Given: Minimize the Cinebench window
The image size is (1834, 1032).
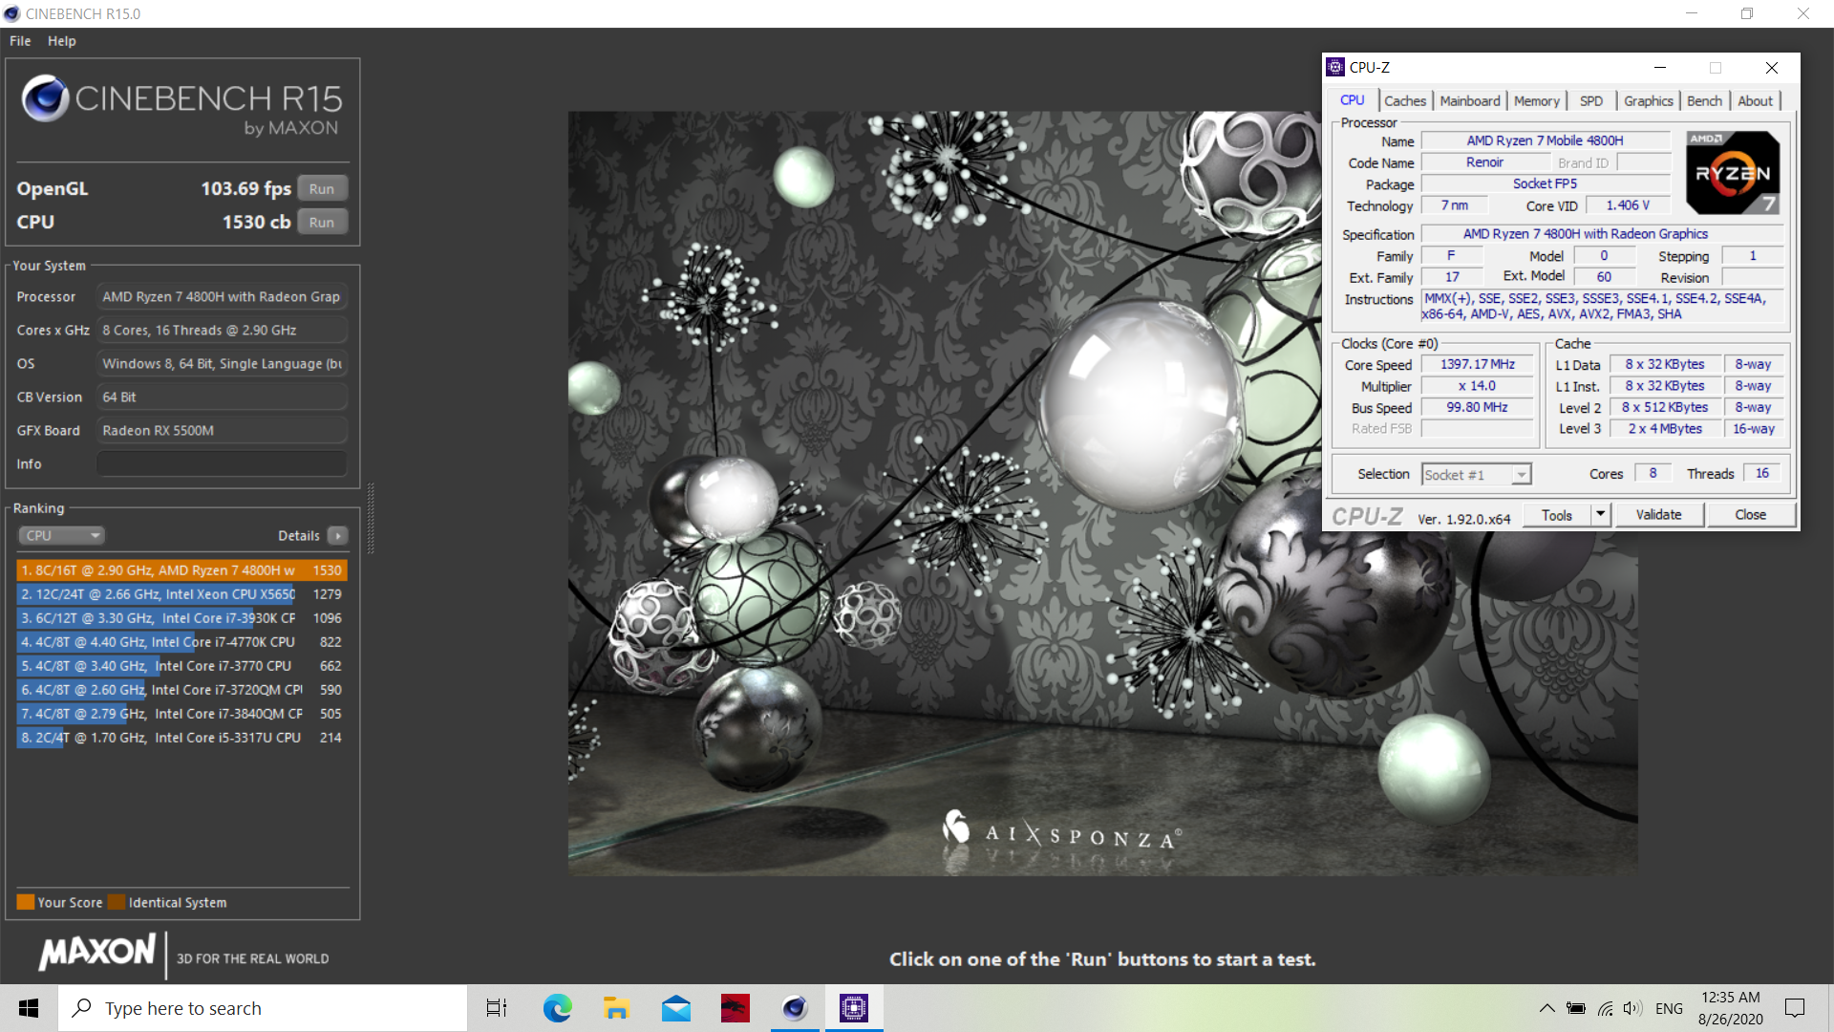Looking at the screenshot, I should click(x=1692, y=13).
